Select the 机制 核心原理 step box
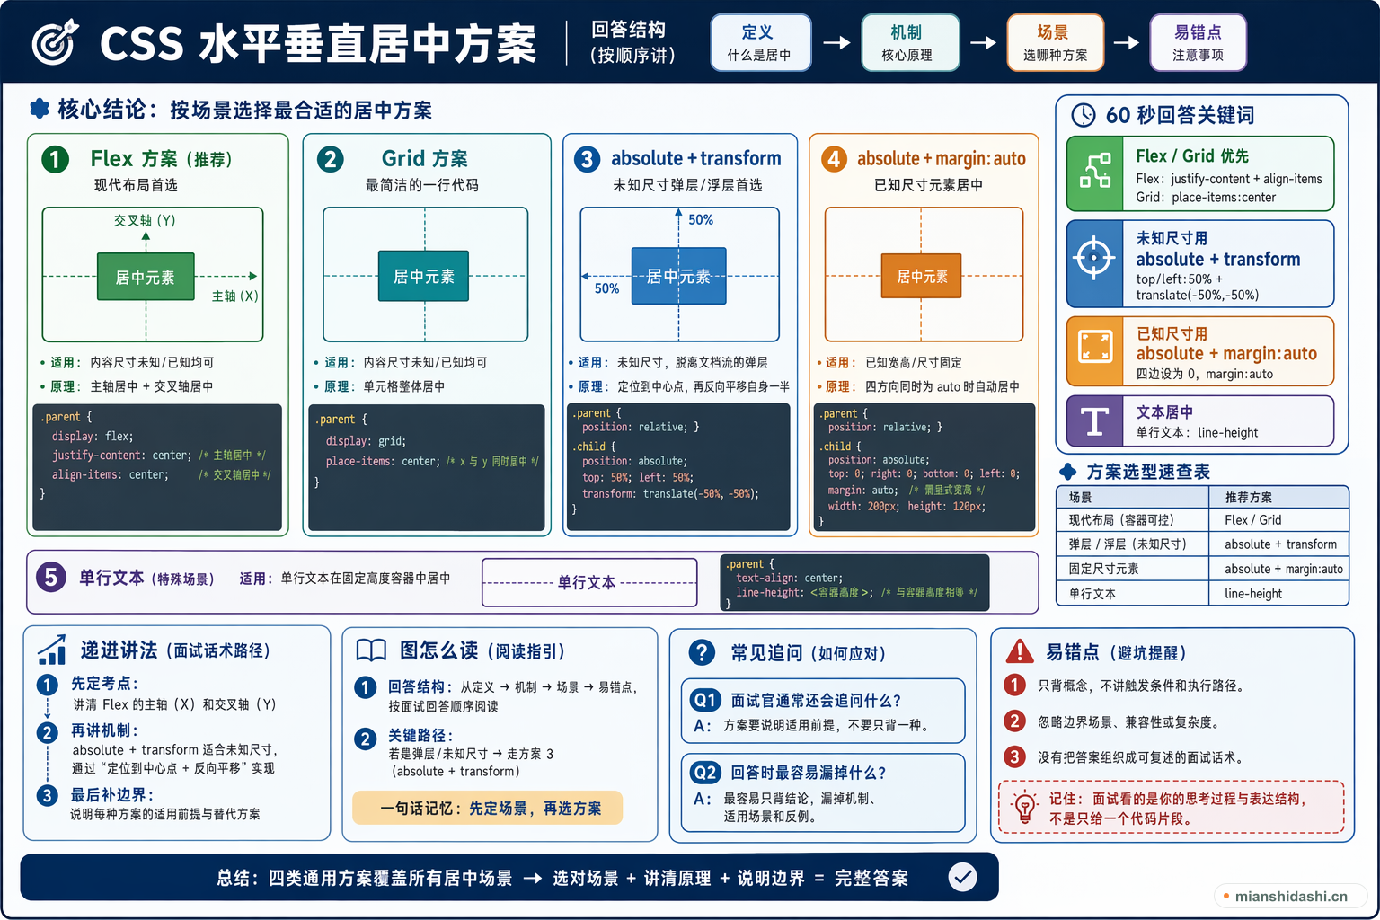The image size is (1380, 920). (x=910, y=42)
